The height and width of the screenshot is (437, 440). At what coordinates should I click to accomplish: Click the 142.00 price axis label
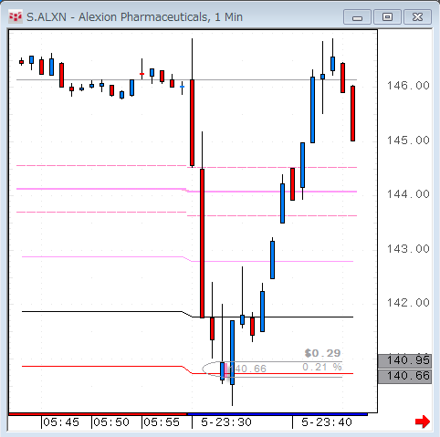pos(408,303)
